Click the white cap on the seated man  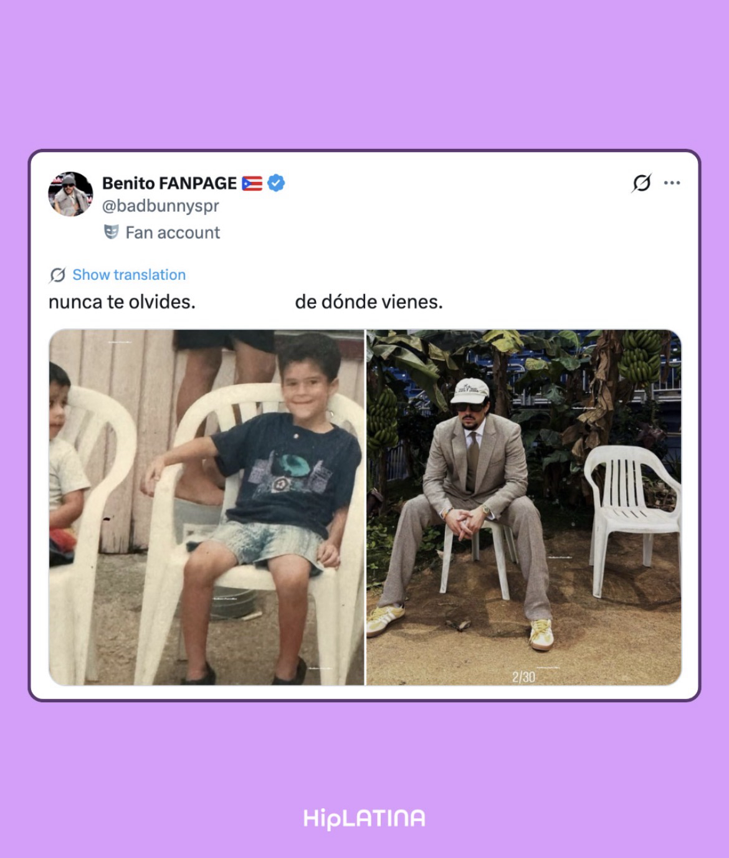(470, 391)
